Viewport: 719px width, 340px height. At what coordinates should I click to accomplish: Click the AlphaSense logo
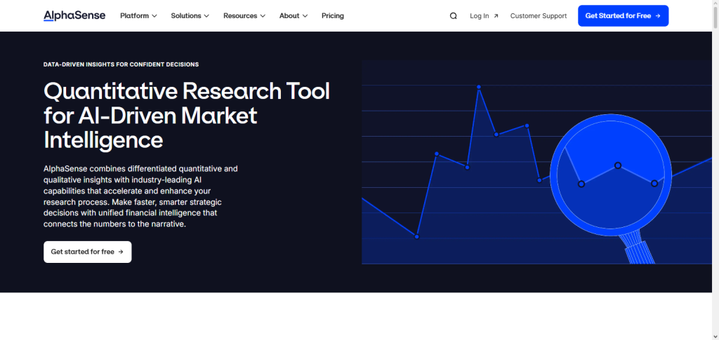[x=74, y=15]
